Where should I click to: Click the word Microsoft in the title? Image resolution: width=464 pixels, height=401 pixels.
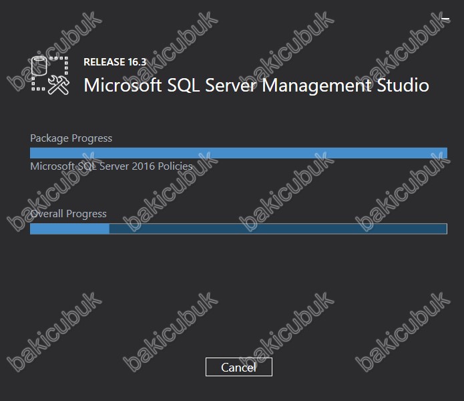pos(123,86)
